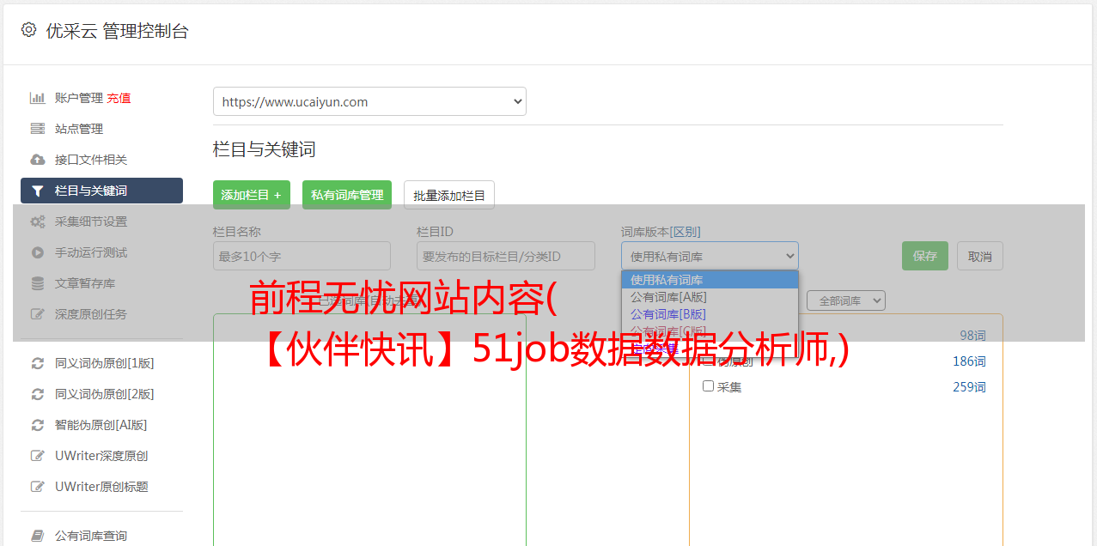Viewport: 1097px width, 546px height.
Task: Choose 公有词库[B版] from the dropdown list
Action: tap(710, 314)
